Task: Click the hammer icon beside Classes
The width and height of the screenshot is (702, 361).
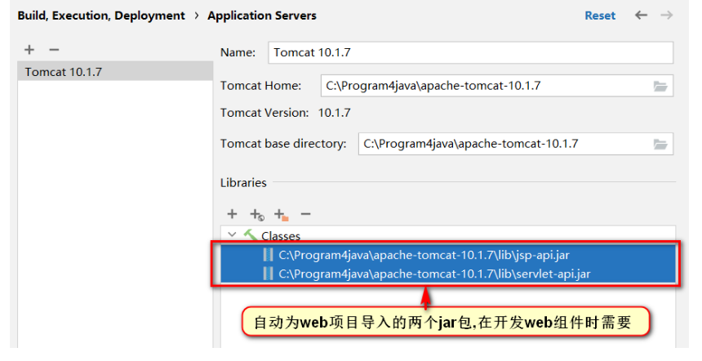Action: tap(250, 234)
